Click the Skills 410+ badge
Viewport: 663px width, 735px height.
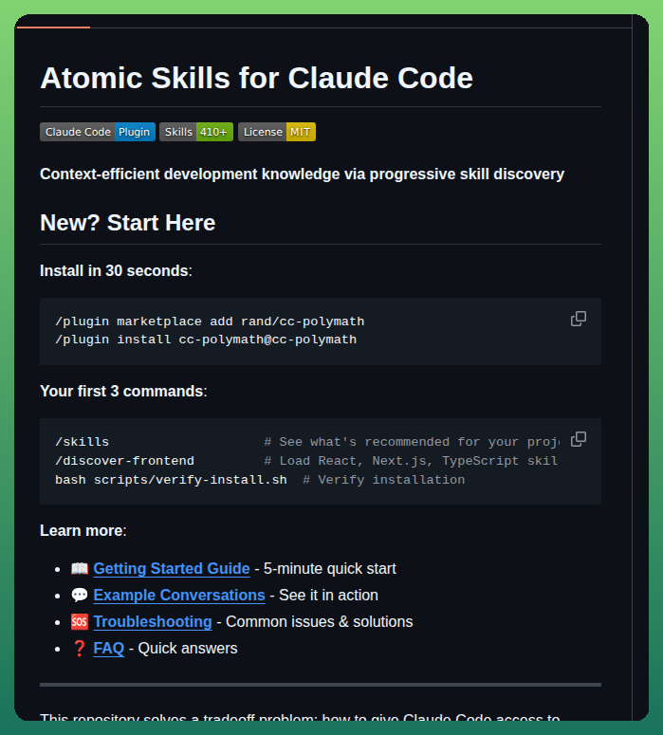coord(196,132)
